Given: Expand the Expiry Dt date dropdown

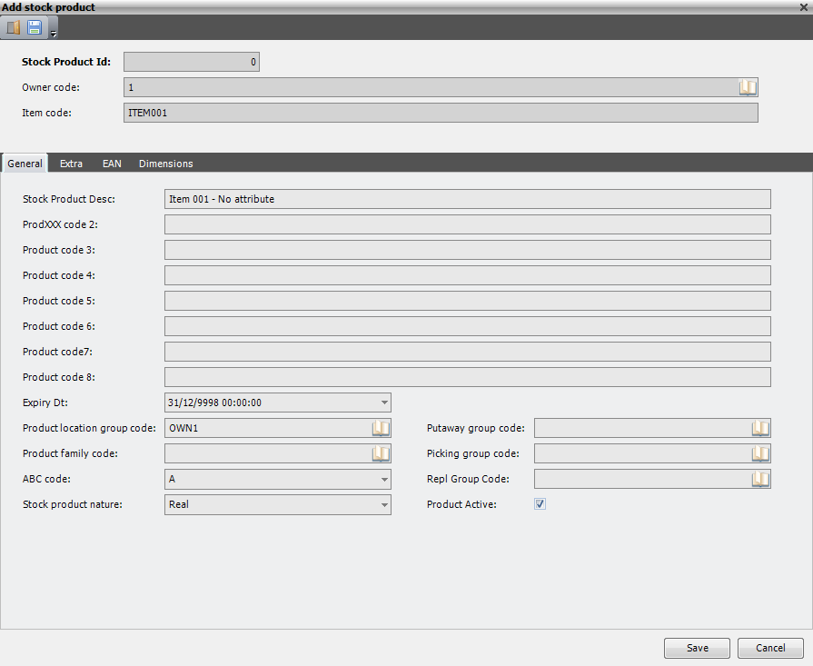Looking at the screenshot, I should point(384,403).
